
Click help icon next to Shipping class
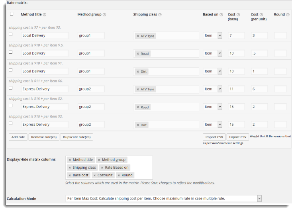click(x=160, y=15)
